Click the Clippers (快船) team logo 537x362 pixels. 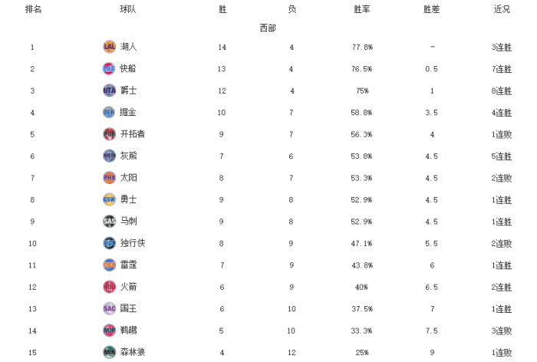click(109, 68)
